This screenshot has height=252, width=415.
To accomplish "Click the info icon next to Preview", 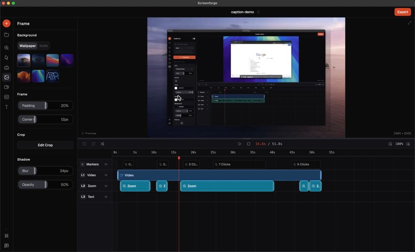I will [83, 133].
